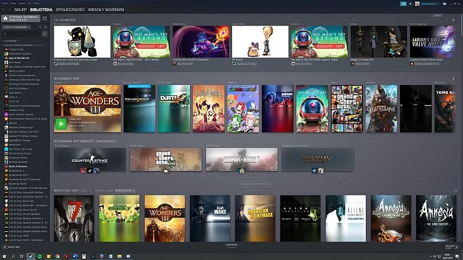Open the sort-by dropdown for all games
Viewport: 463px width, 260px height.
(x=123, y=190)
